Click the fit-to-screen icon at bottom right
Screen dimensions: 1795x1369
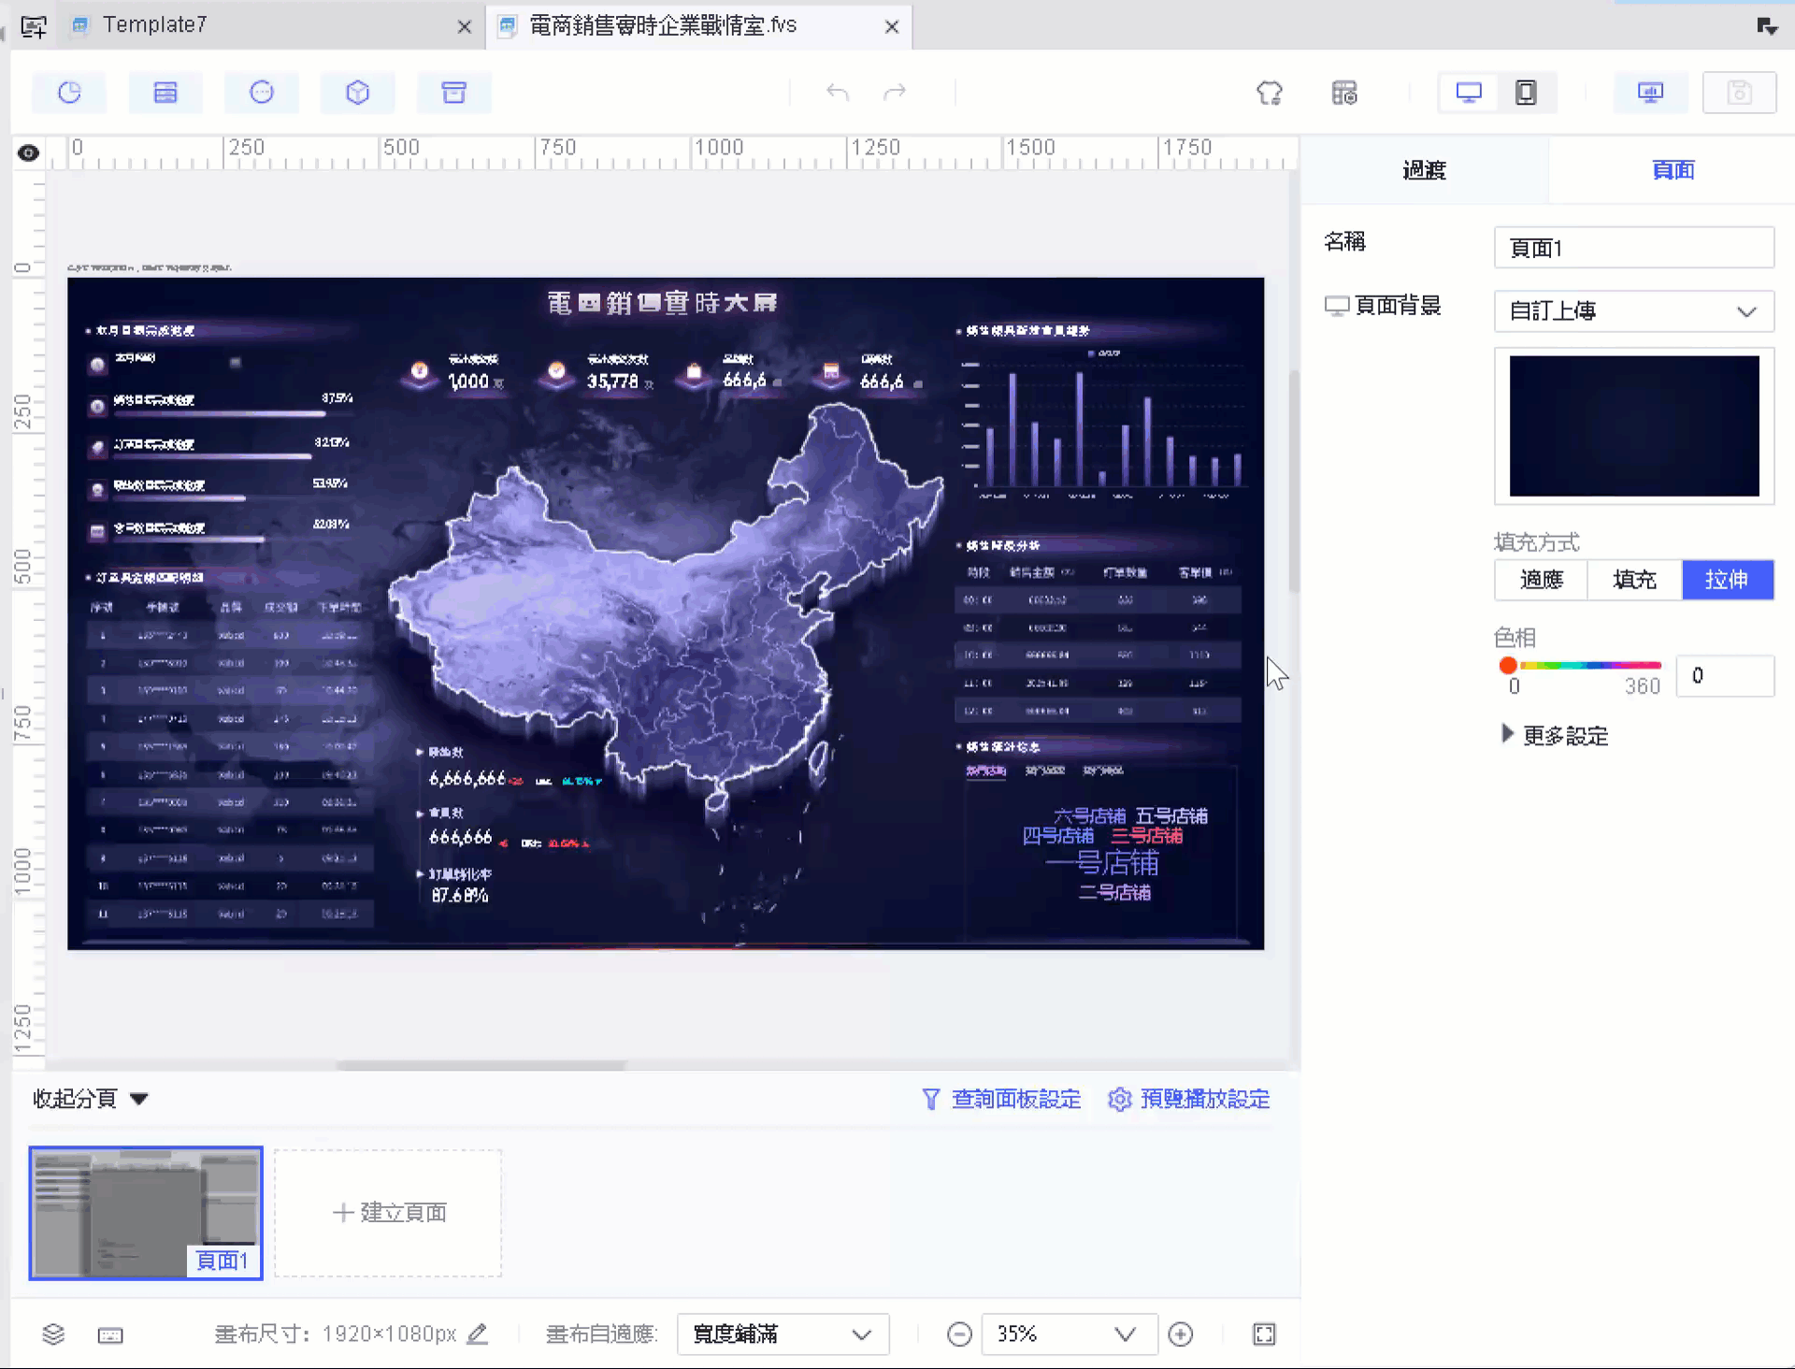(1263, 1334)
